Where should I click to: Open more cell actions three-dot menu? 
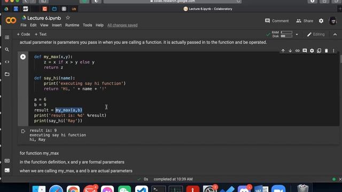(x=333, y=51)
